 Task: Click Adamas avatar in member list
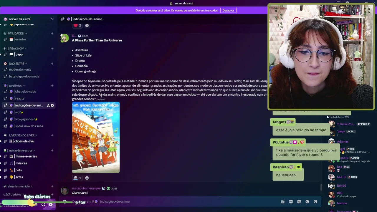tap(331, 142)
